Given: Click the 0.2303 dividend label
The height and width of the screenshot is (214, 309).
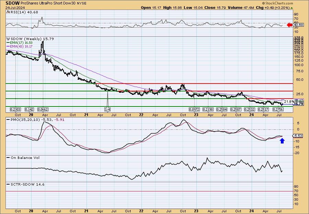Looking at the screenshot, I should (x=15, y=109).
